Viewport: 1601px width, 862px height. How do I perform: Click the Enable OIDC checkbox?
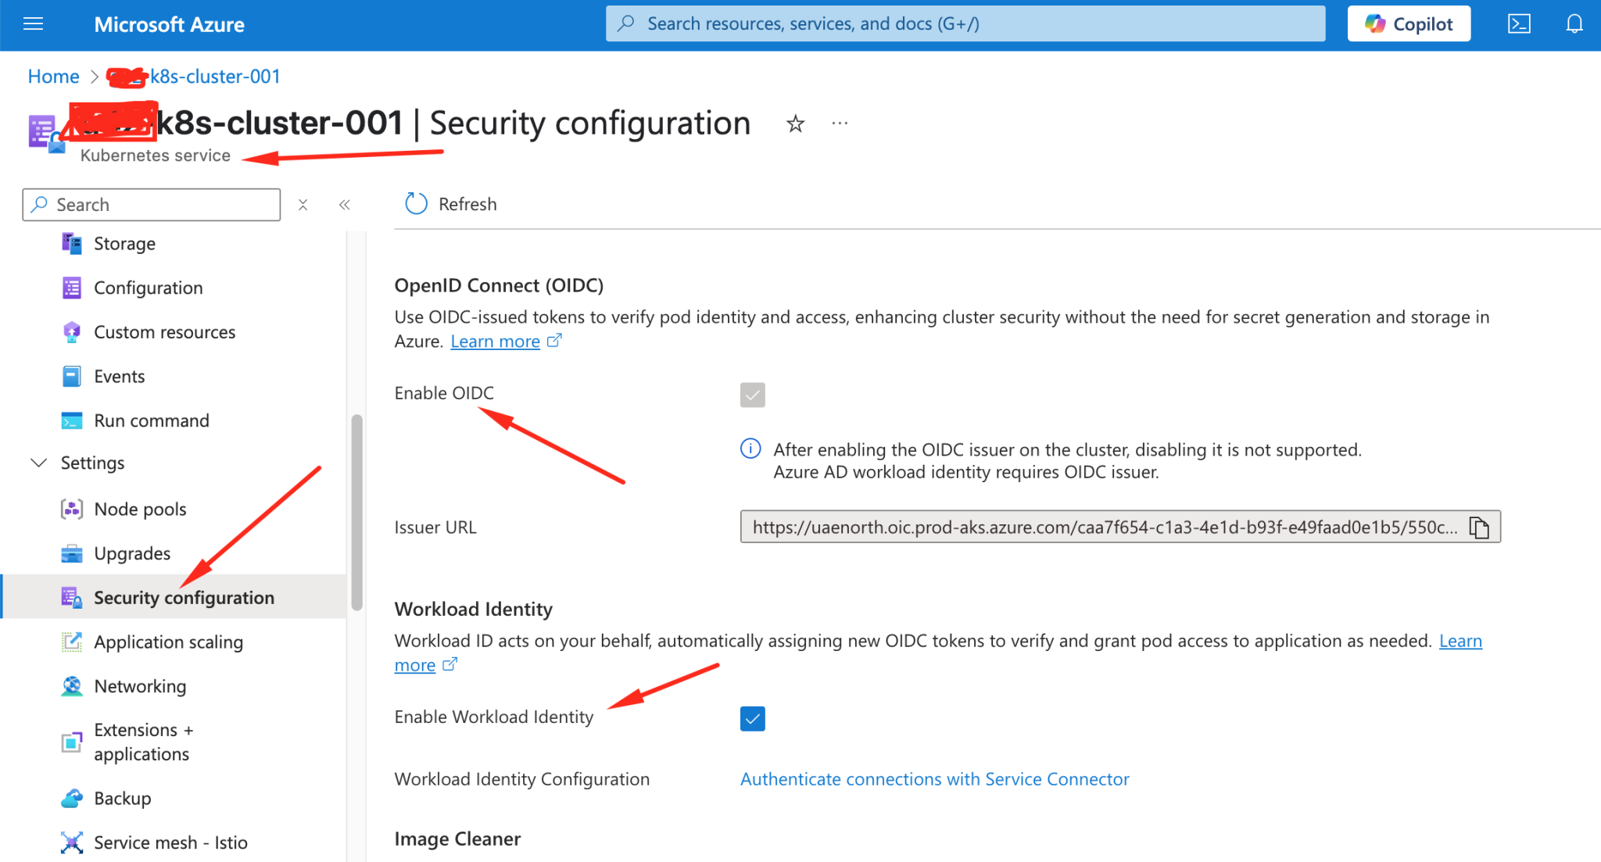pos(752,395)
